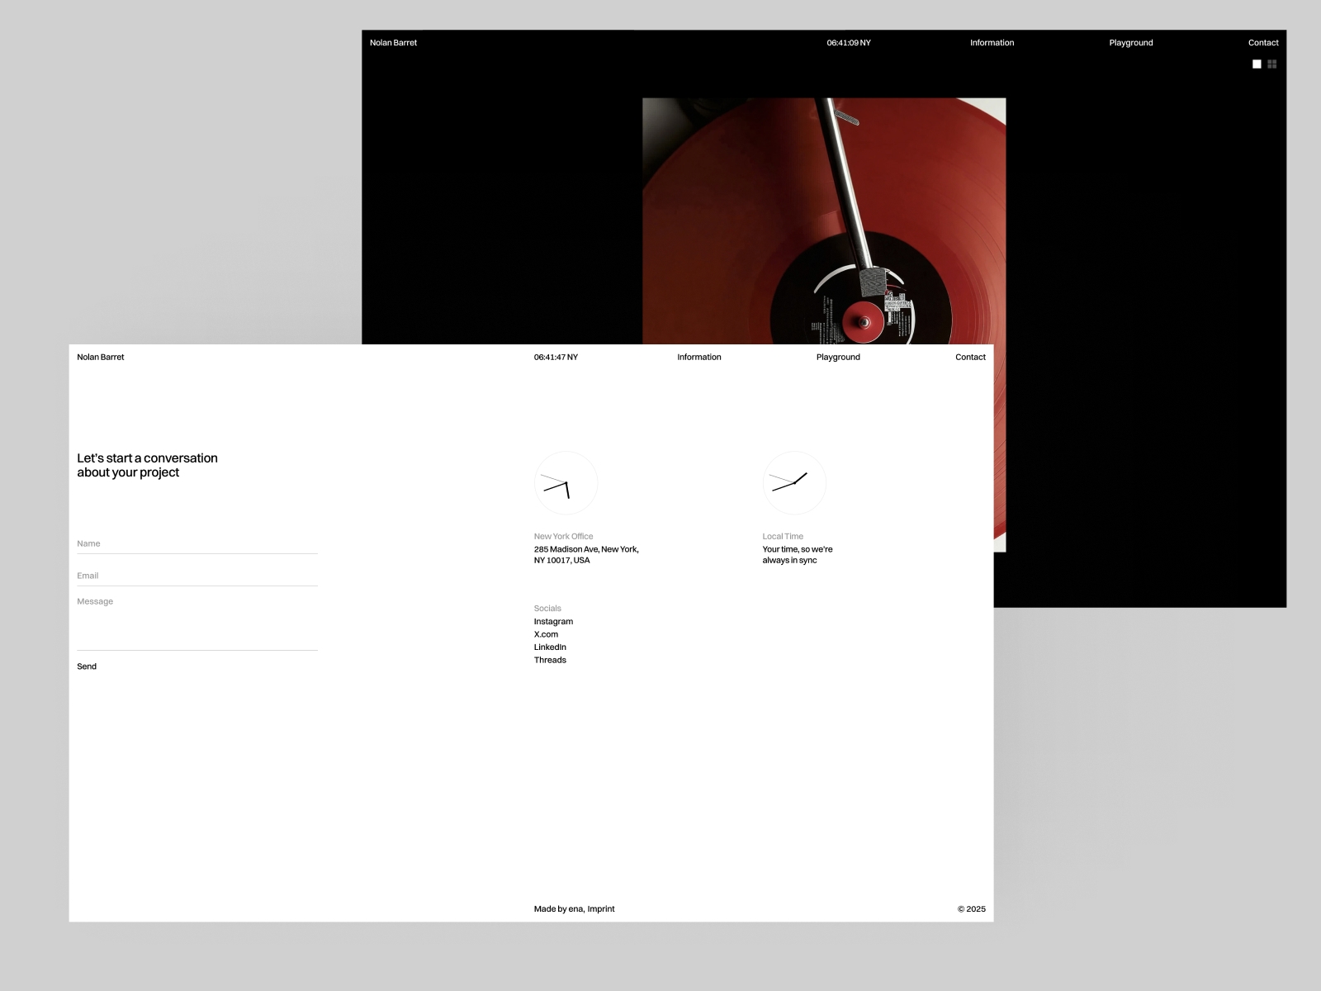Click the Local Time clock face
The width and height of the screenshot is (1321, 991).
[794, 483]
